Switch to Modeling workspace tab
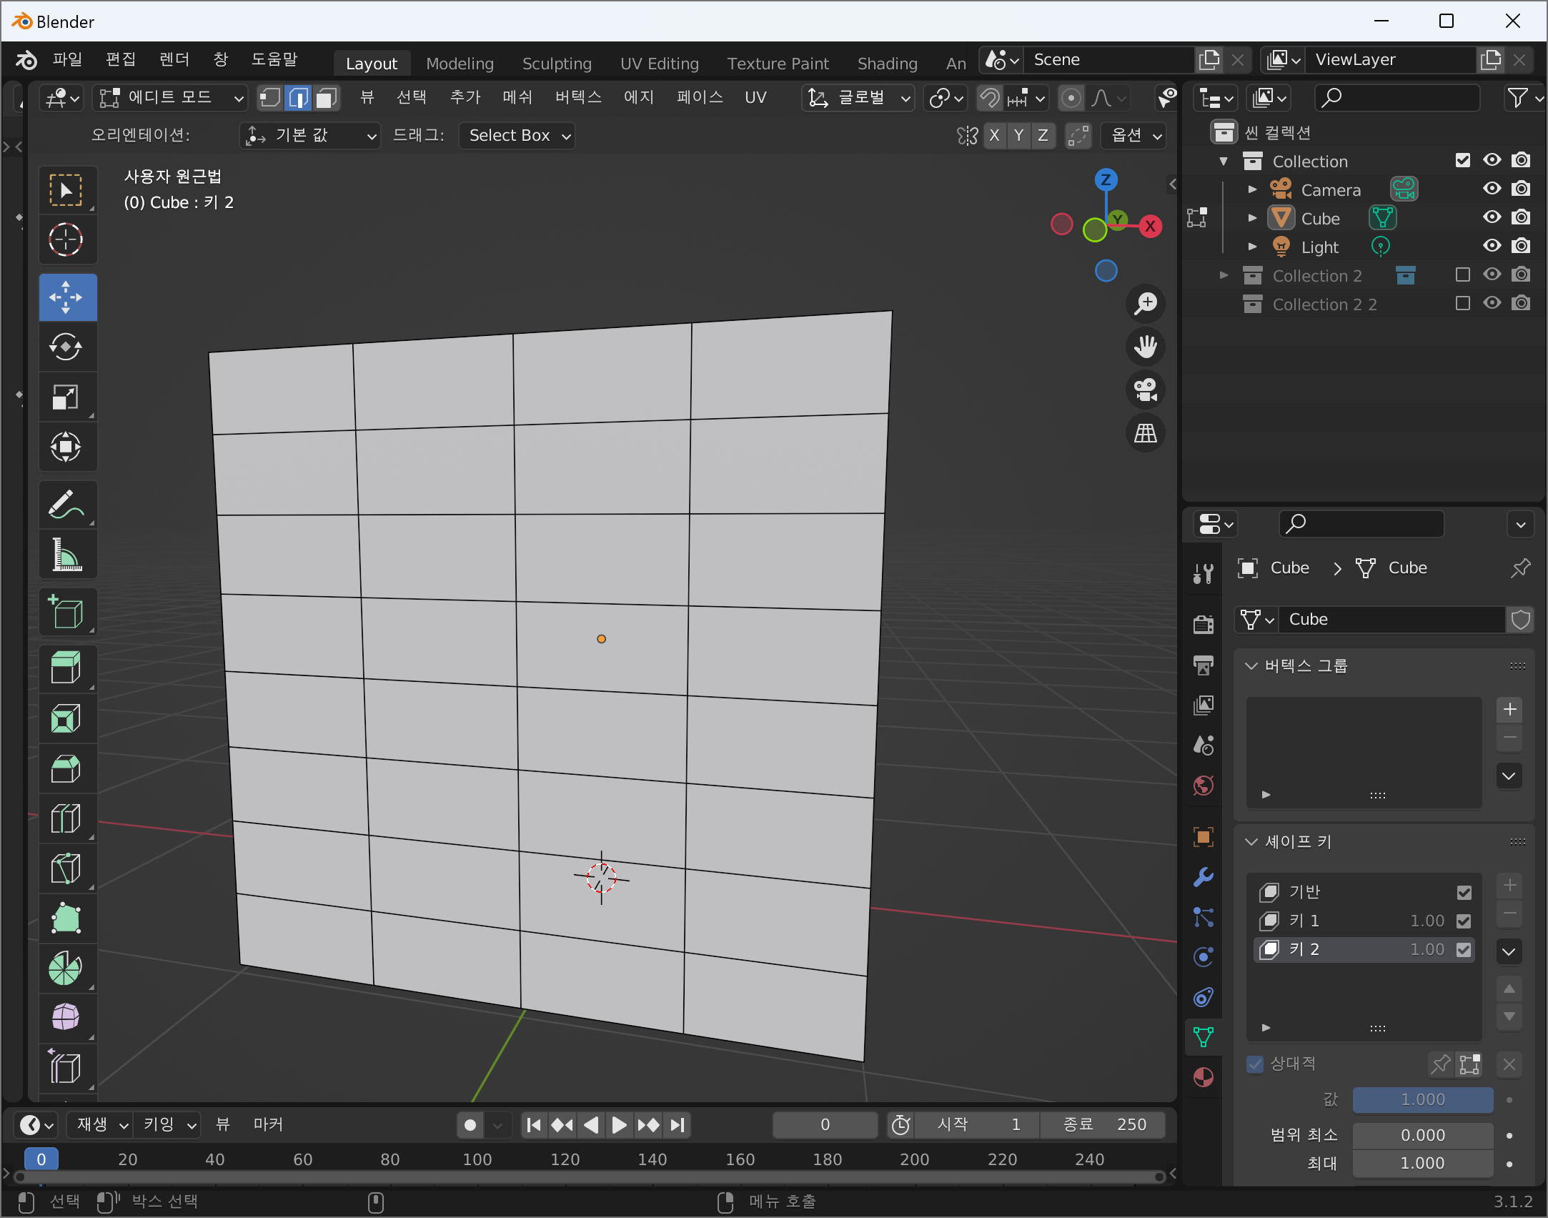This screenshot has width=1548, height=1218. pyautogui.click(x=460, y=64)
